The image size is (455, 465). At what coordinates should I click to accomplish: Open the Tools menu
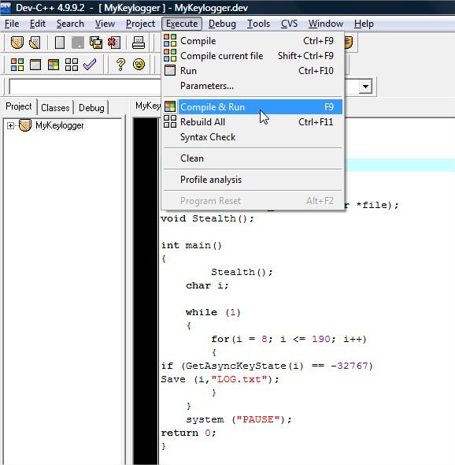(259, 24)
